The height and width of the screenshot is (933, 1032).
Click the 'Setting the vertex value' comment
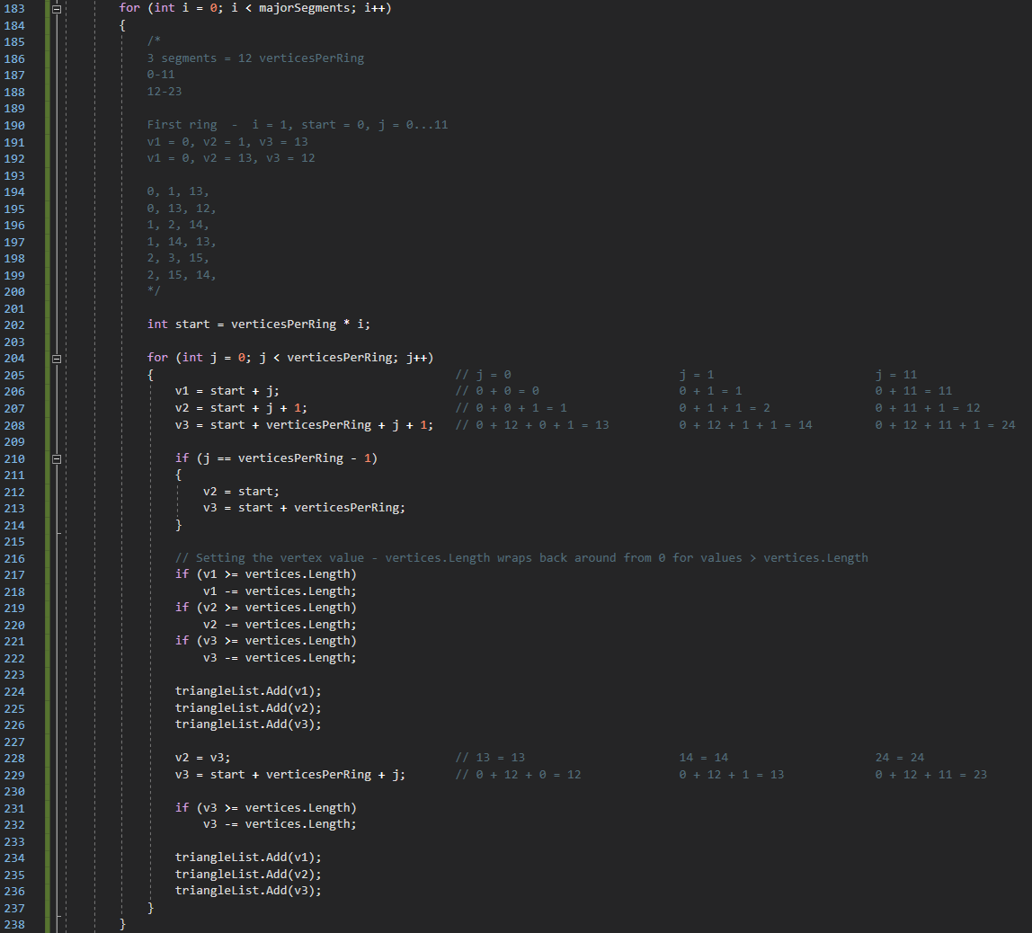[x=521, y=558]
